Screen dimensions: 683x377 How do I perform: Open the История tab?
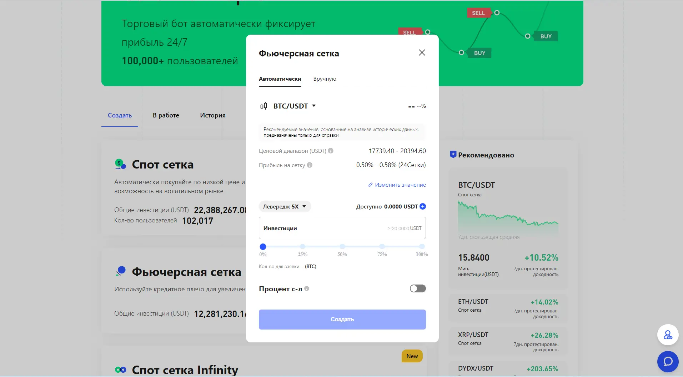(212, 115)
